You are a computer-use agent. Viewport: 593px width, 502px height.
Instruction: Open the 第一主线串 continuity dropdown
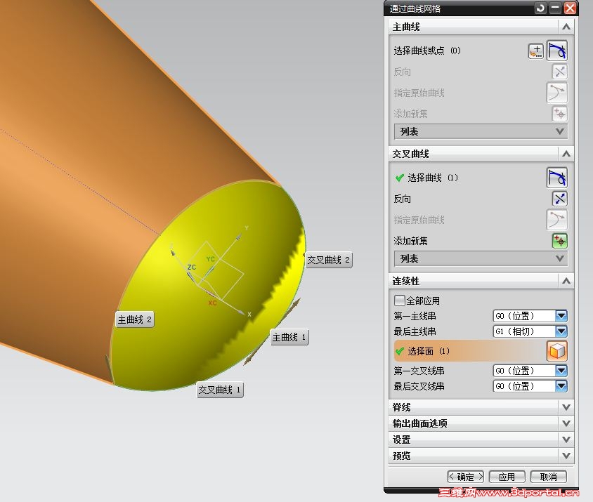pos(561,316)
